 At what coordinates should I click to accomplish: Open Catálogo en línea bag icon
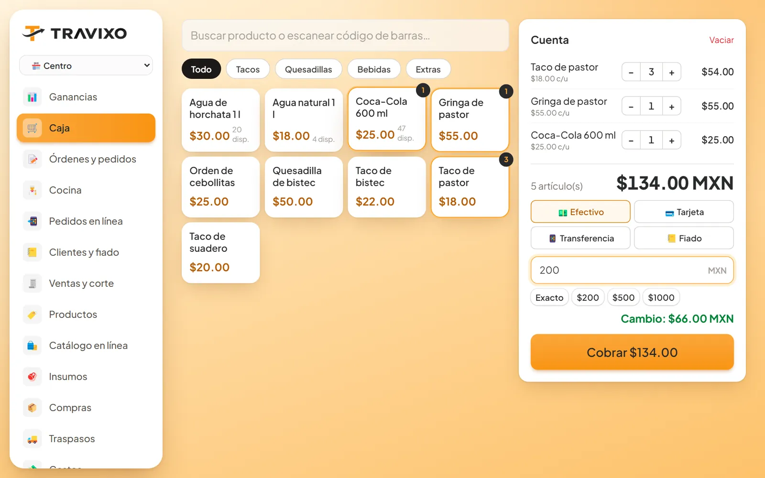pyautogui.click(x=32, y=346)
